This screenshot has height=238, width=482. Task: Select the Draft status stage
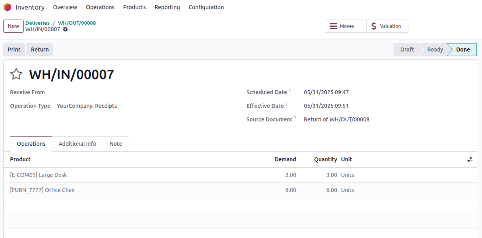coord(407,50)
